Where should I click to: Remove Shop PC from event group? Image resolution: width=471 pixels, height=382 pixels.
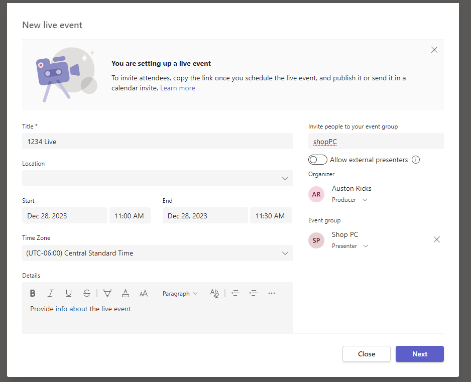[x=436, y=239]
